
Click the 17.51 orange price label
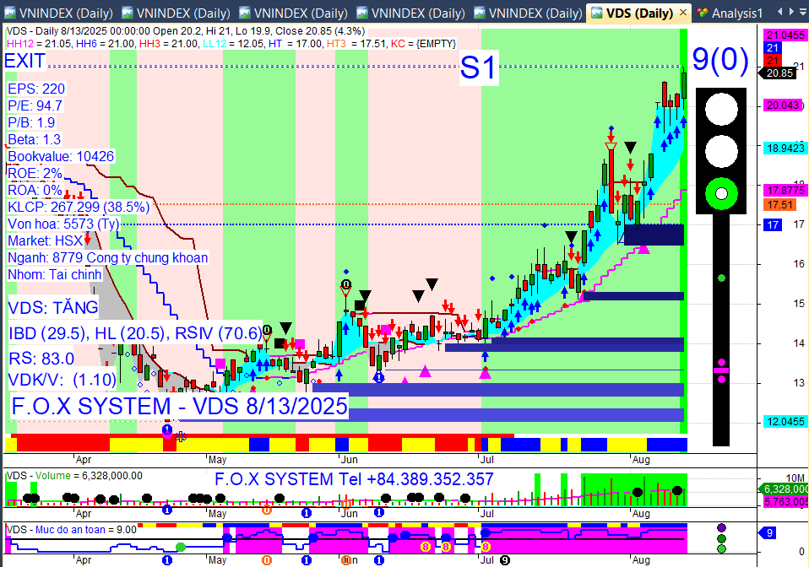point(779,205)
